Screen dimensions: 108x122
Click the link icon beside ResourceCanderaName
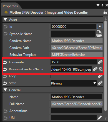coord(95,69)
